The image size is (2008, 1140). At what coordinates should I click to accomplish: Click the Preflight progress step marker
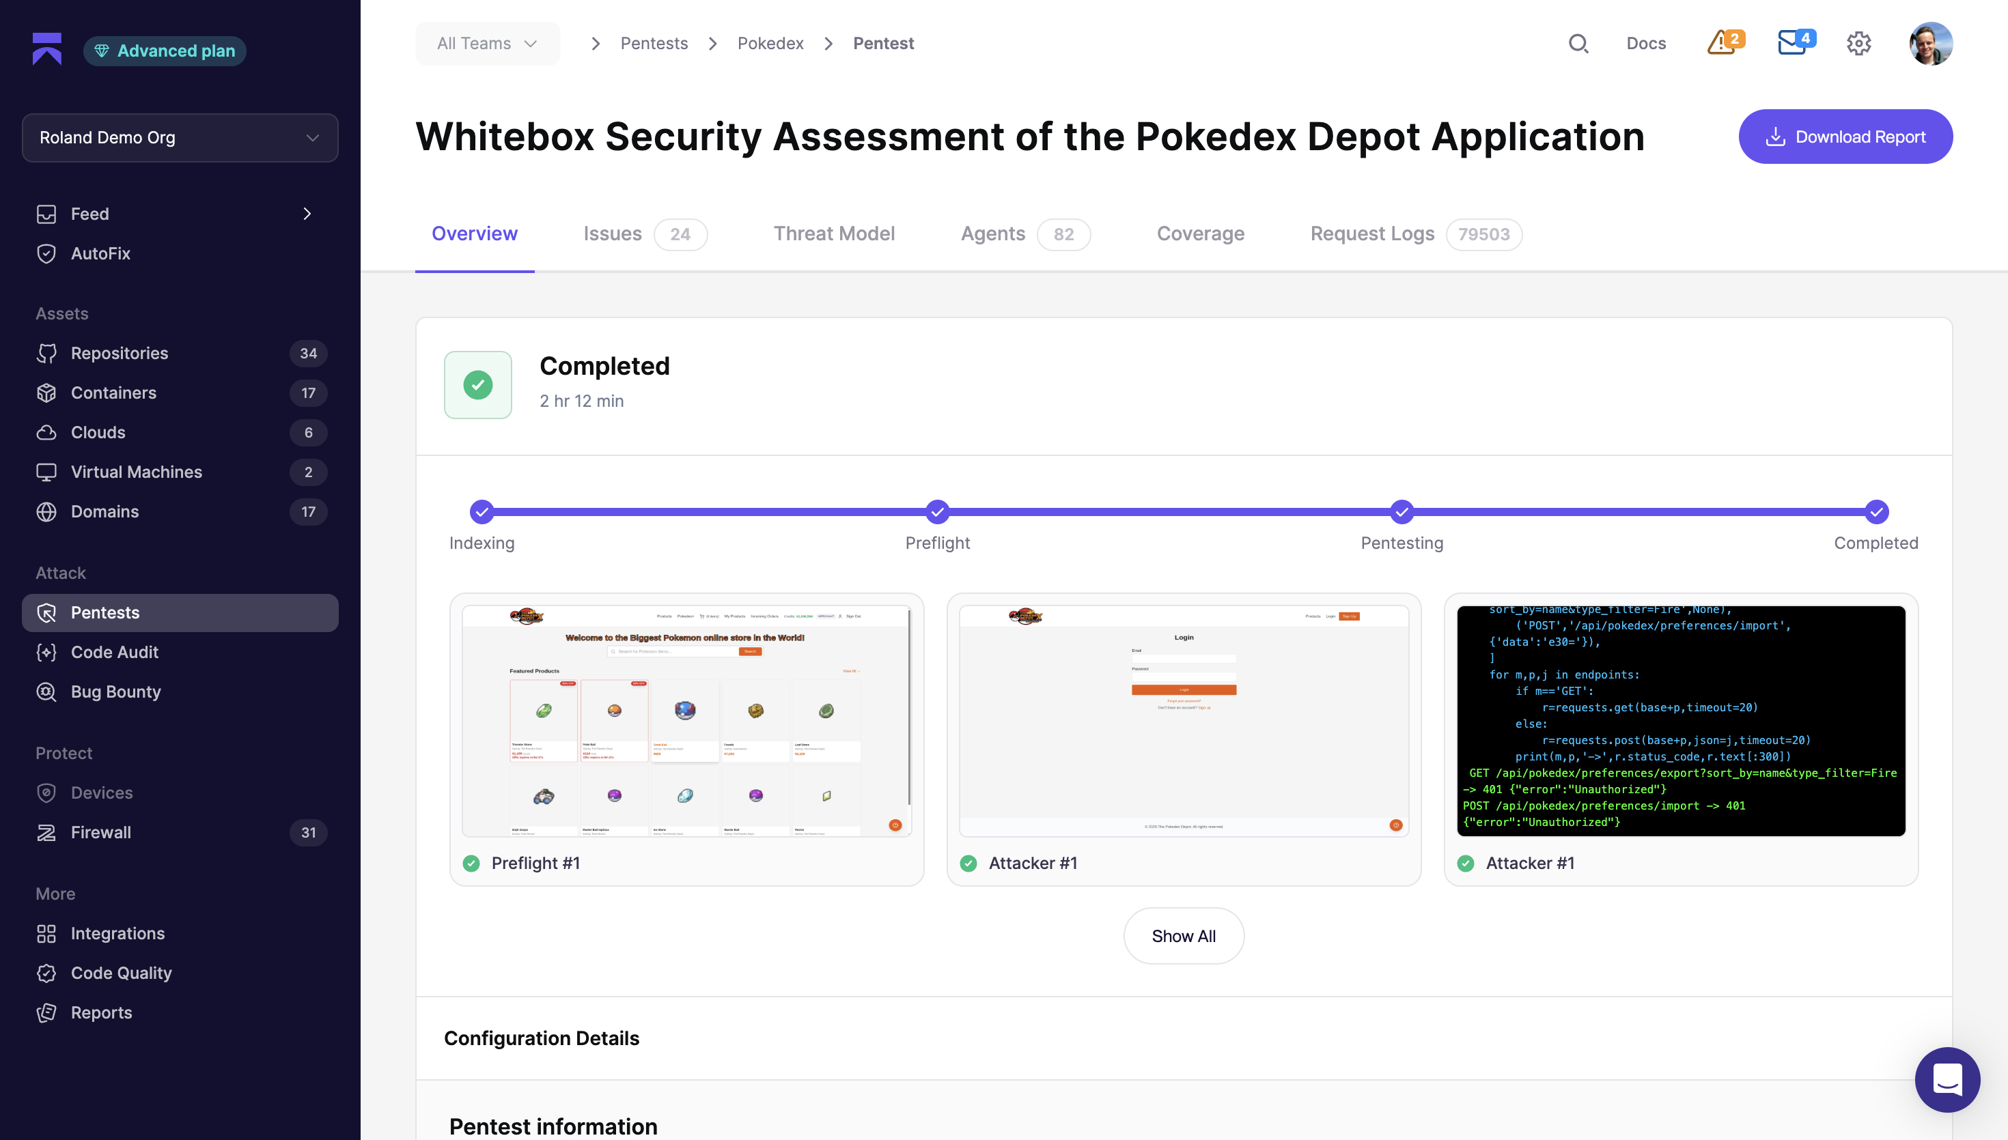pos(938,511)
